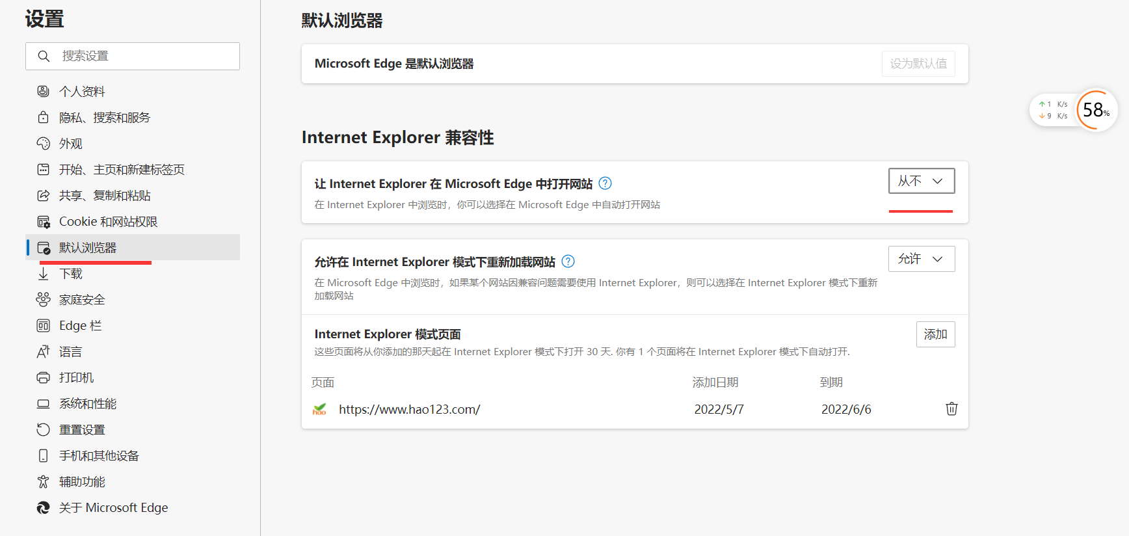Click the 2022/5/7 added date
This screenshot has height=536, width=1129.
tap(719, 409)
